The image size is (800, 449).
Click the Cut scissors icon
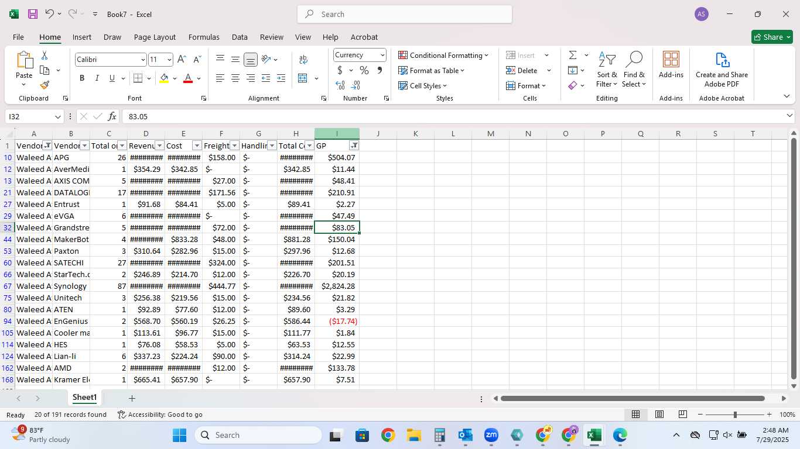(x=45, y=56)
